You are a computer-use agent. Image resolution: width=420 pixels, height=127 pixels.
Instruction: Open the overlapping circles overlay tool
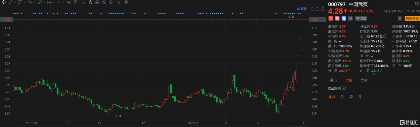point(119,2)
